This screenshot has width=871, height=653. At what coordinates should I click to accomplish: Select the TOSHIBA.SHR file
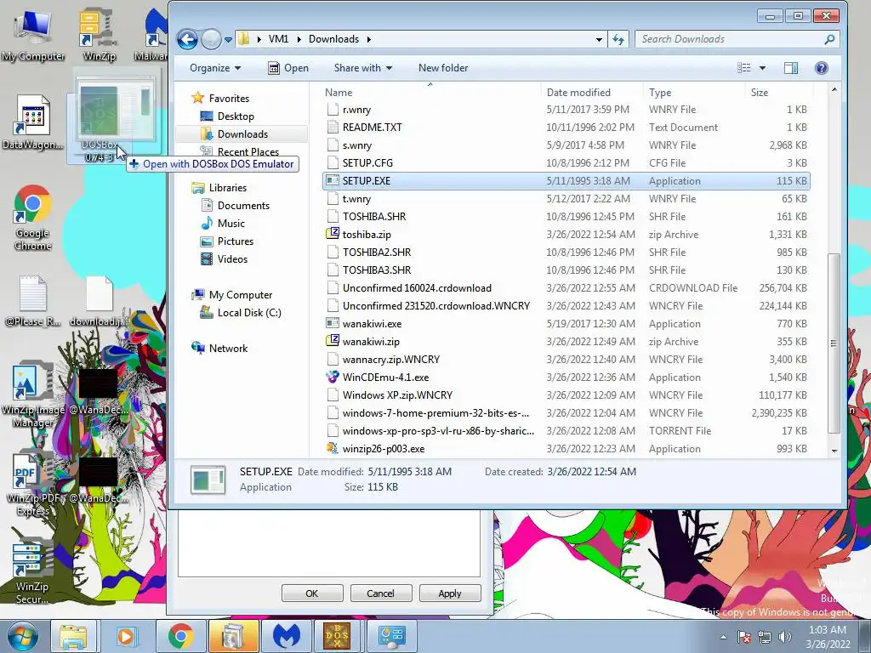point(566,217)
